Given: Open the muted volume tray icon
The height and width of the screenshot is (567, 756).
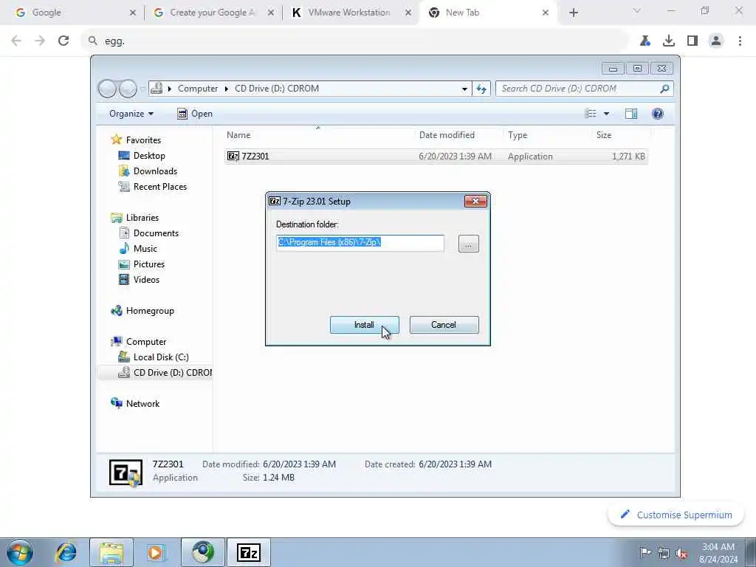Looking at the screenshot, I should point(681,553).
